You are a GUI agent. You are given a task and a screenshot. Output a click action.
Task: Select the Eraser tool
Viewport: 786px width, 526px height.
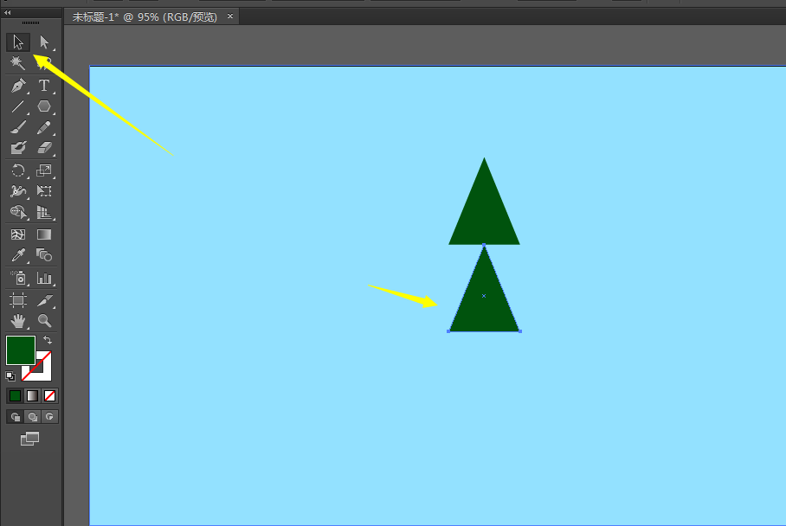(44, 148)
